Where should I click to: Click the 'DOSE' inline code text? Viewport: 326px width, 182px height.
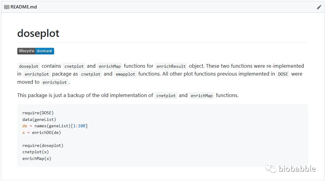[283, 74]
